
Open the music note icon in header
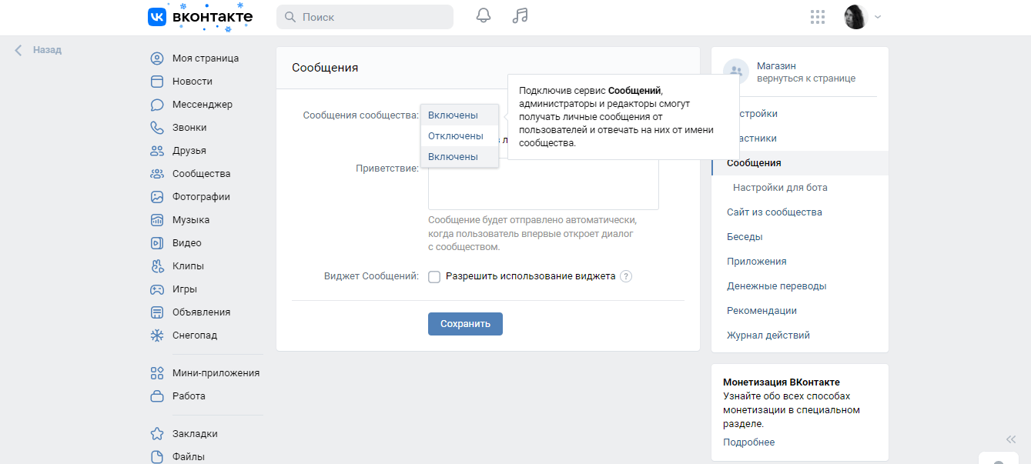click(521, 16)
